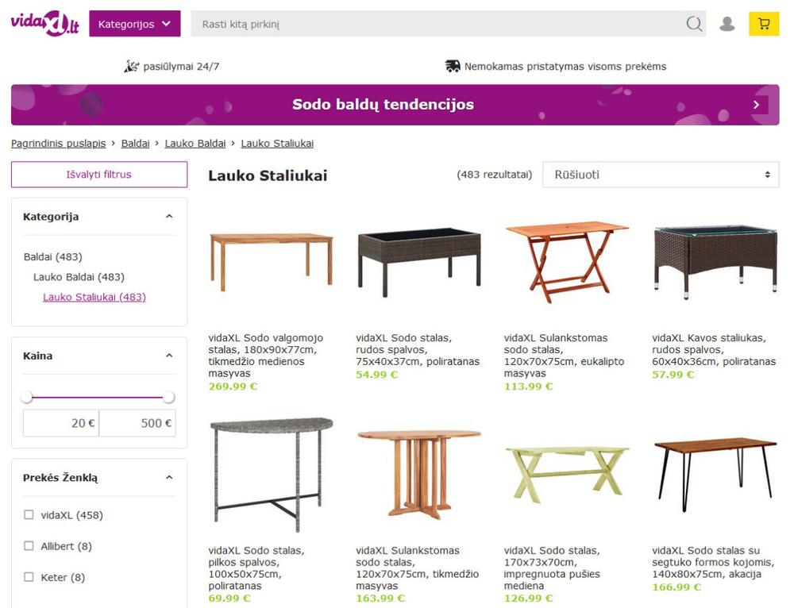This screenshot has height=608, width=794.
Task: Tick the Keter brand checkbox
Action: 29,577
